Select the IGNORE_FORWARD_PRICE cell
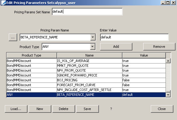The image size is (177, 120). tap(89, 75)
